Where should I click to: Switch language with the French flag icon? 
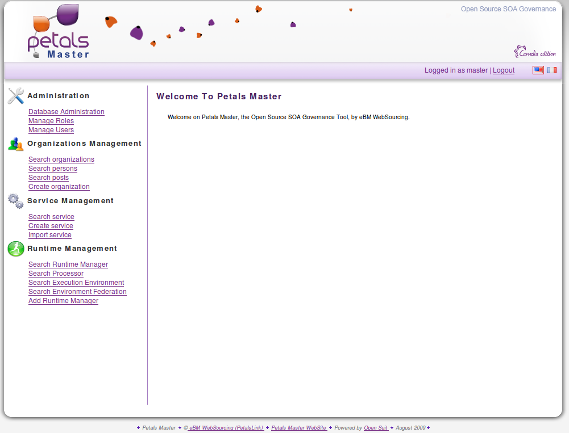[x=552, y=70]
